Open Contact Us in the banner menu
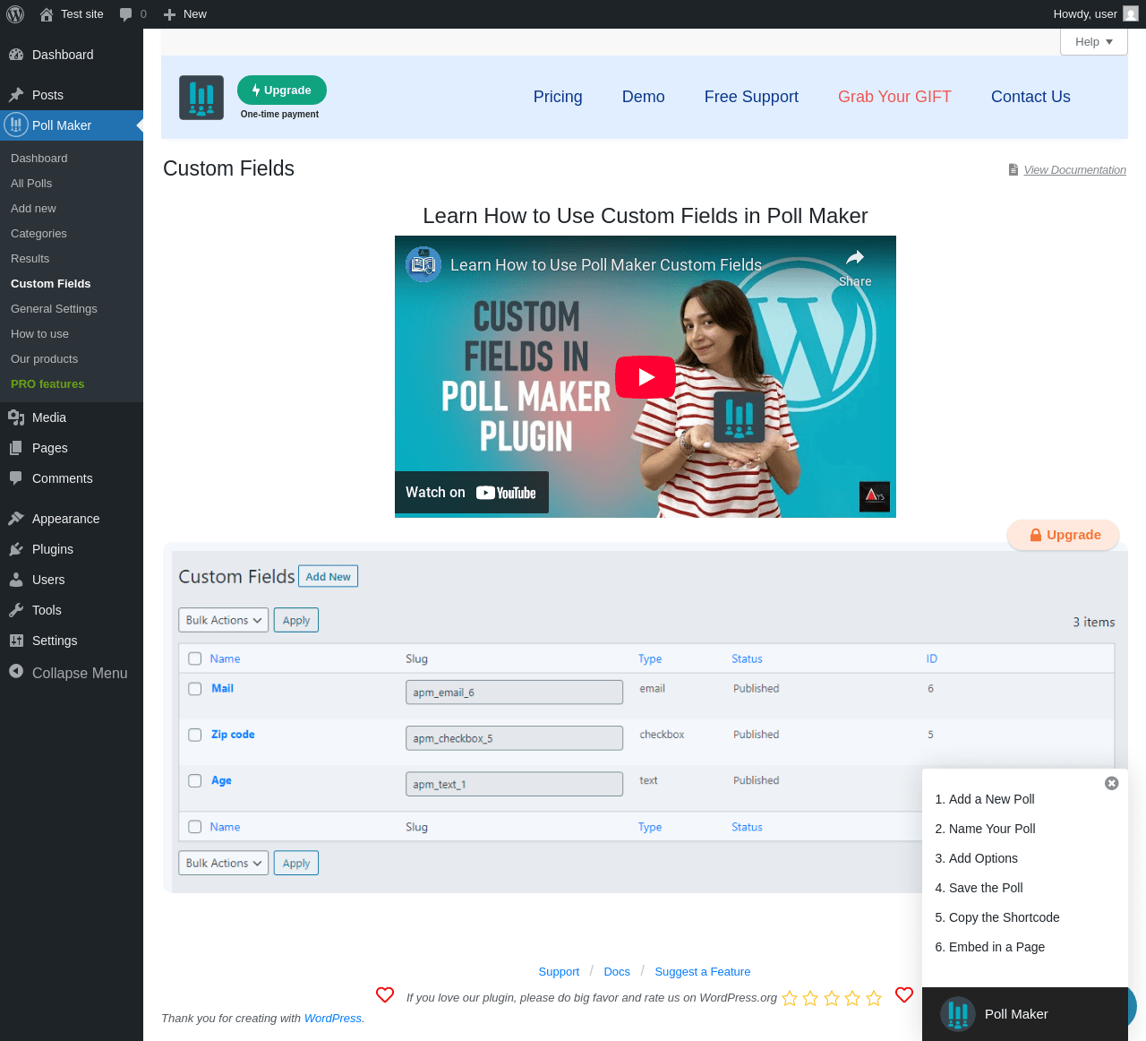The height and width of the screenshot is (1041, 1146). coord(1031,97)
